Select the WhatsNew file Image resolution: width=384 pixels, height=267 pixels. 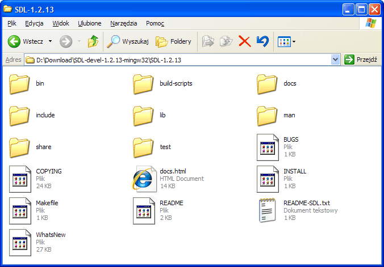point(19,241)
